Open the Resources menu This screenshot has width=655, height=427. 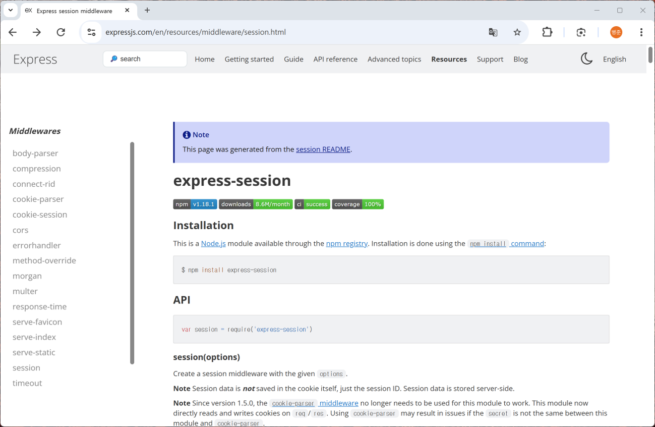coord(449,59)
